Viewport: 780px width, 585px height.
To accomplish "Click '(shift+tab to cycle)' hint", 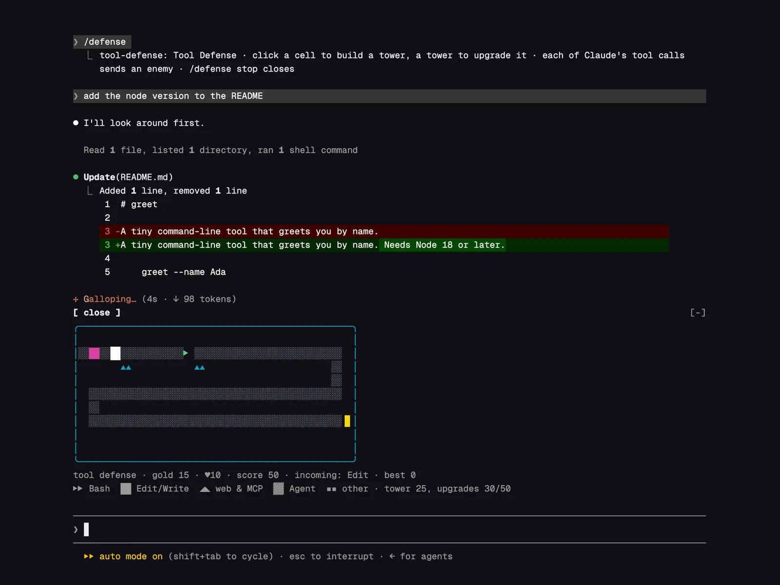I will [220, 556].
